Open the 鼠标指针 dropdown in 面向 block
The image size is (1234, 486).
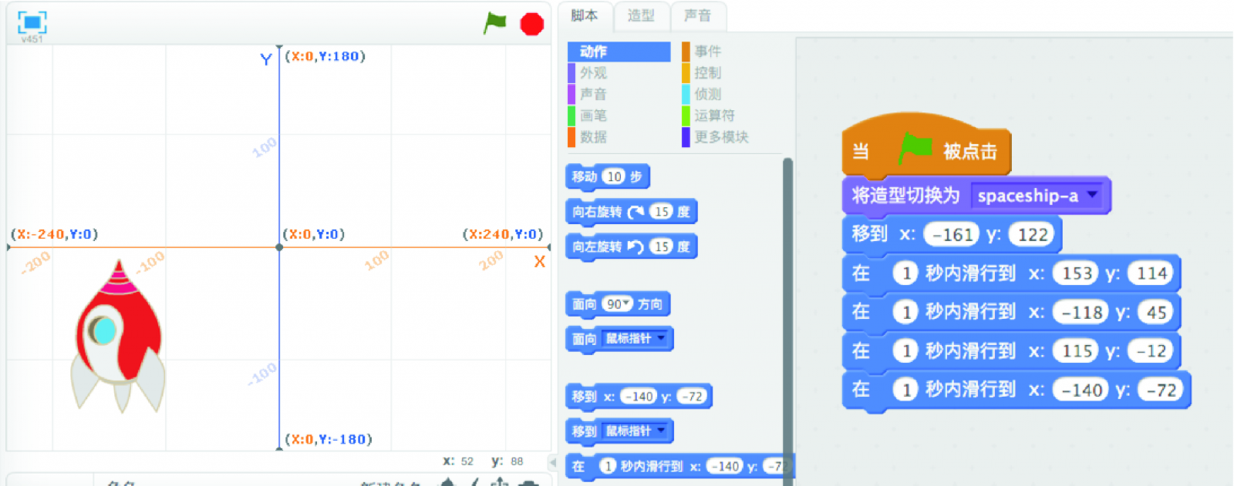click(661, 338)
